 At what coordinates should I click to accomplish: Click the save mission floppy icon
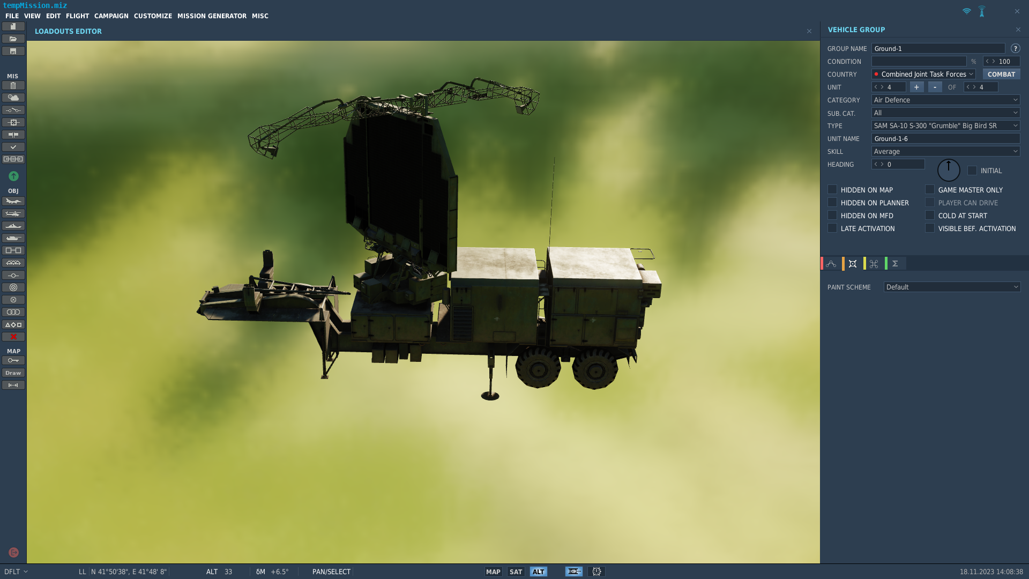click(13, 51)
